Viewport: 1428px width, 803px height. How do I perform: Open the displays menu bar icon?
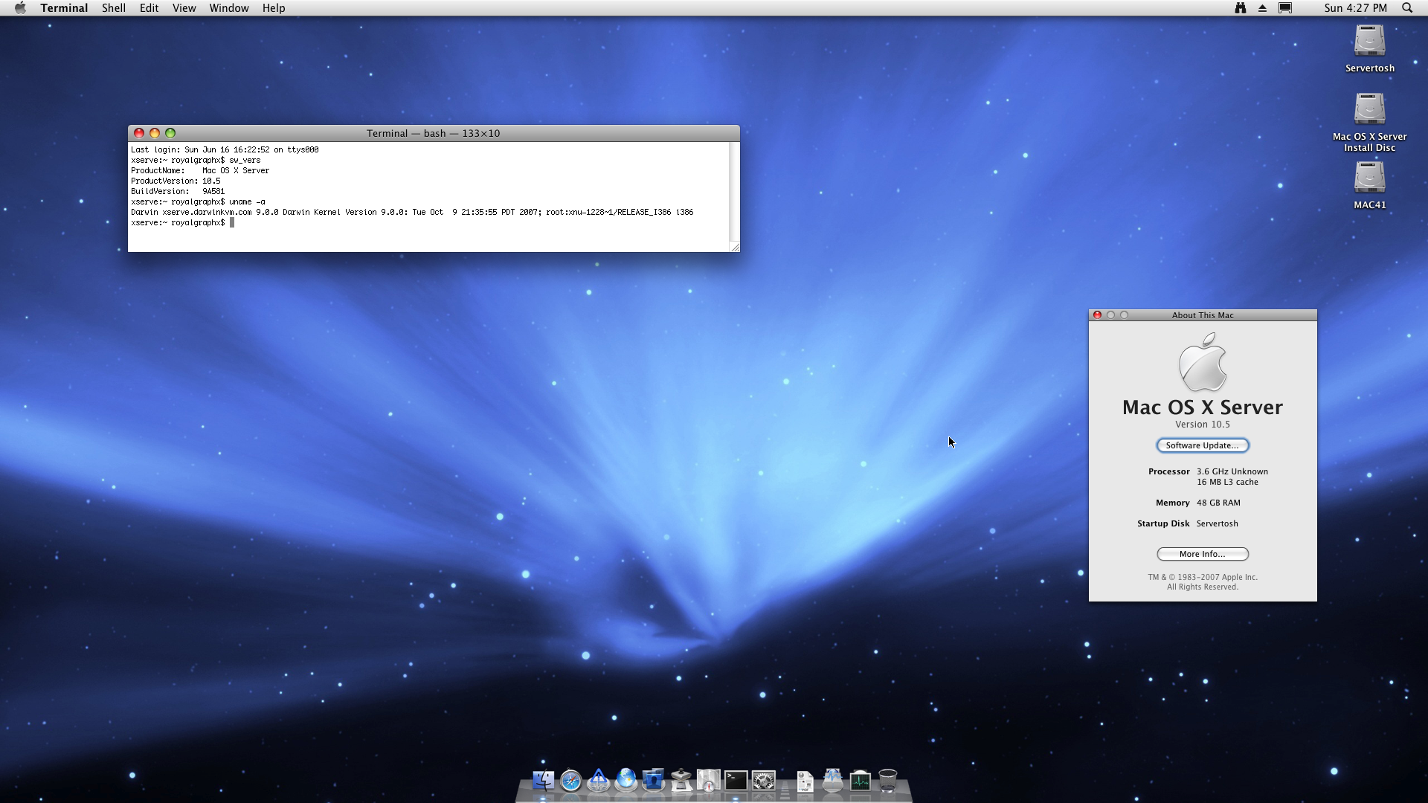point(1285,8)
